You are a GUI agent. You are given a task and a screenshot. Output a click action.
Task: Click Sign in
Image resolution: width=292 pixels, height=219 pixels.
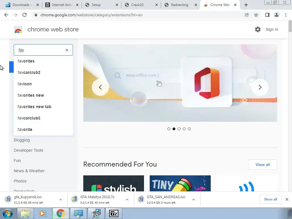pyautogui.click(x=272, y=29)
